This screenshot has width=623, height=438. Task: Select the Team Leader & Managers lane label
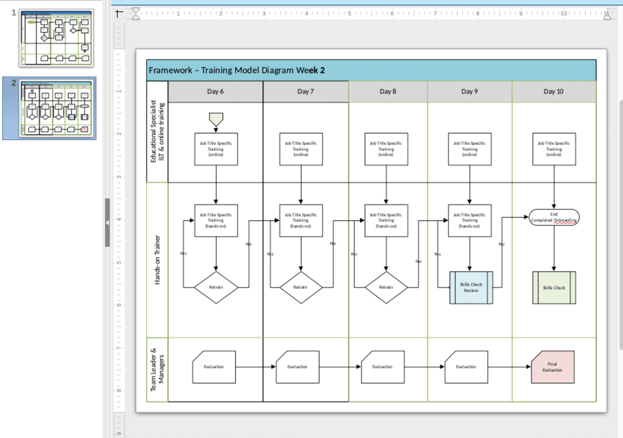(x=157, y=368)
